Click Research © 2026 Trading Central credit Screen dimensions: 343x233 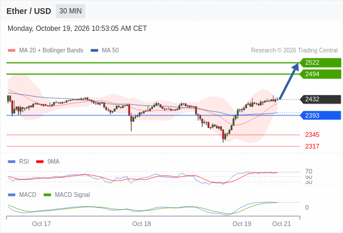(294, 51)
